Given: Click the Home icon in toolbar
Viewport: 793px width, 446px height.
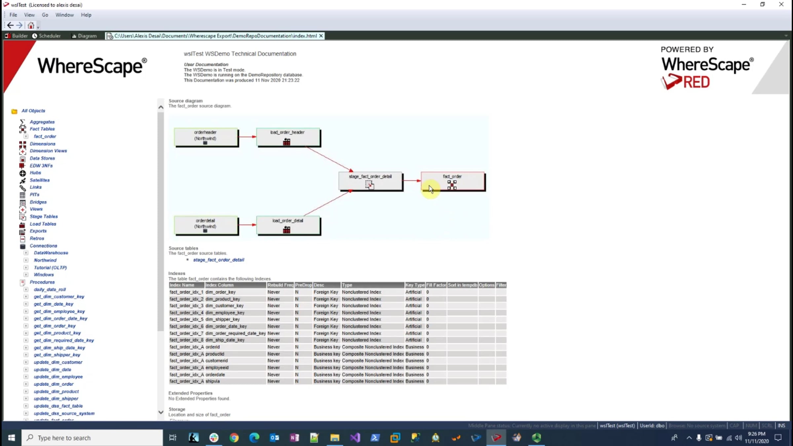Looking at the screenshot, I should tap(31, 25).
